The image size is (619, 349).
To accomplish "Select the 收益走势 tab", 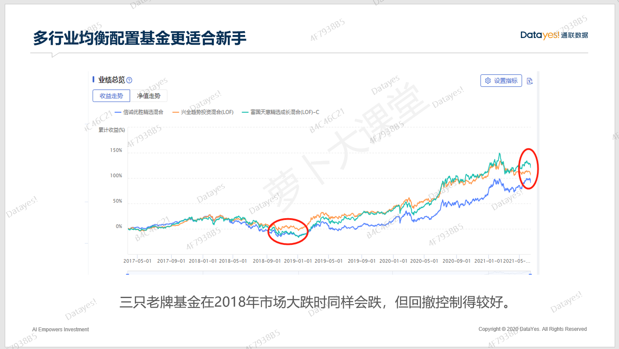I will pyautogui.click(x=111, y=96).
